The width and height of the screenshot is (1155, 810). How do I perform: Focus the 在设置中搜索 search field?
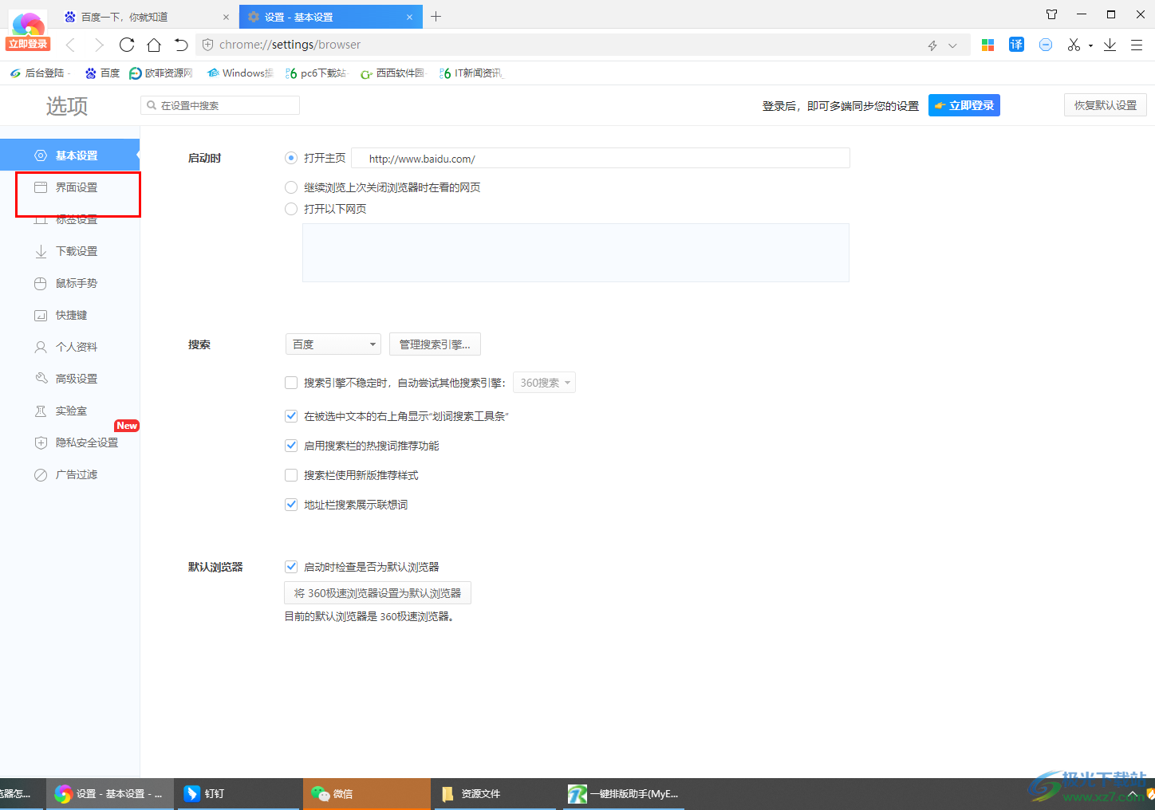point(220,105)
